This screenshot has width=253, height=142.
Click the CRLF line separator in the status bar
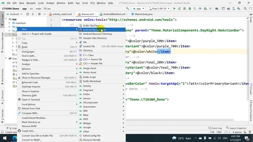click(219, 132)
